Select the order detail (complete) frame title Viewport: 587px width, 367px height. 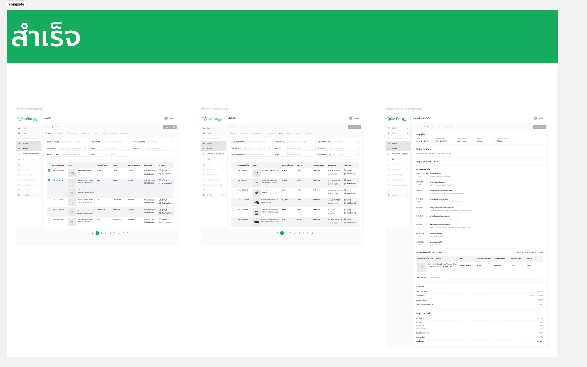pyautogui.click(x=404, y=109)
